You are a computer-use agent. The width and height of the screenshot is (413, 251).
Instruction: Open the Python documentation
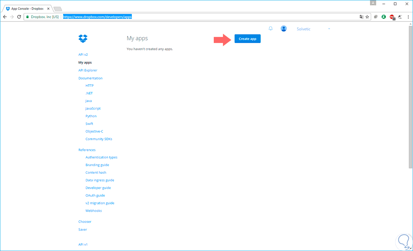click(x=91, y=116)
